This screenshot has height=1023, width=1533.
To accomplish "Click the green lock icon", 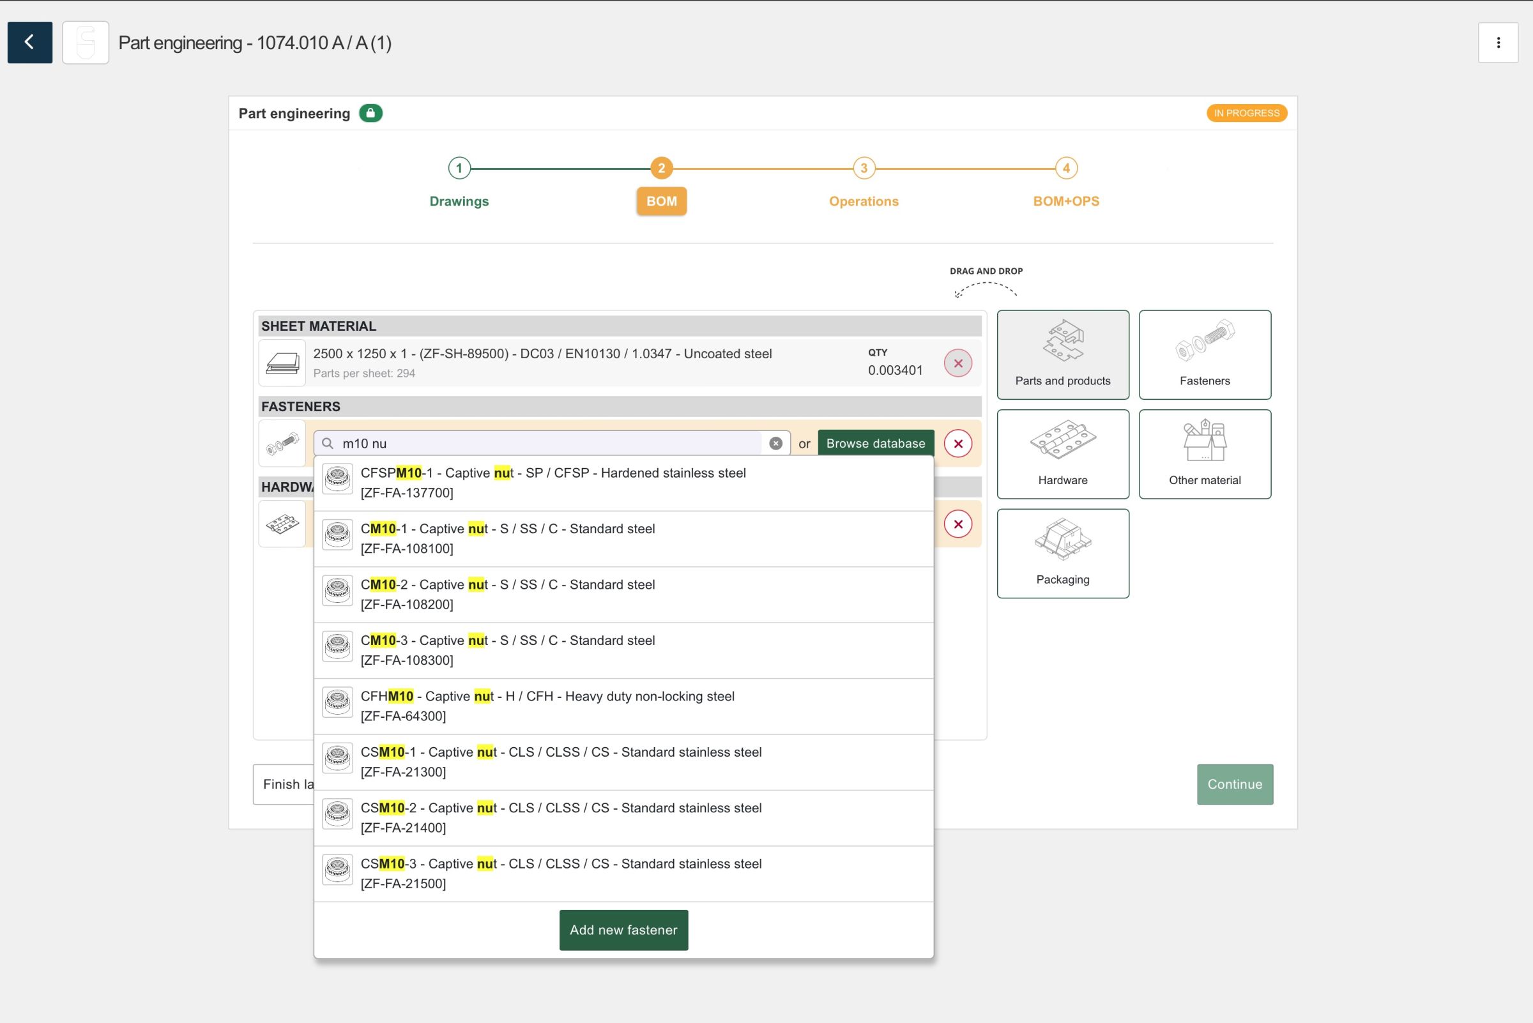I will click(x=370, y=114).
